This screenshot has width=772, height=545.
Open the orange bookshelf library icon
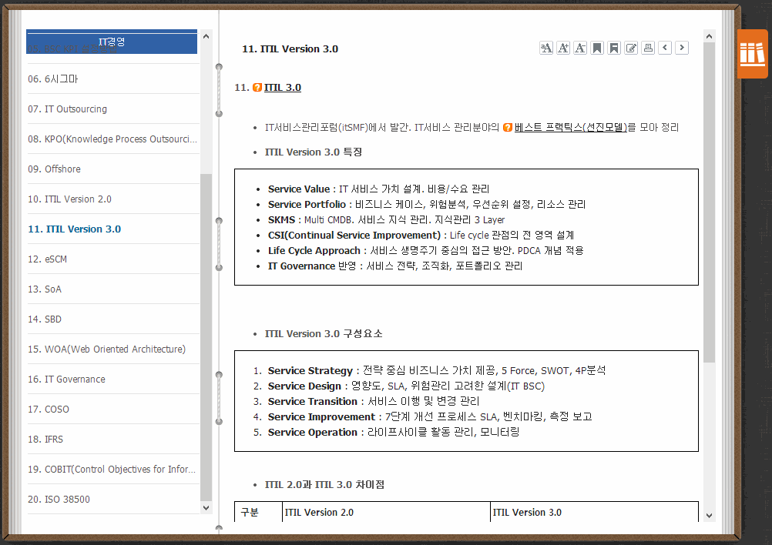point(752,54)
